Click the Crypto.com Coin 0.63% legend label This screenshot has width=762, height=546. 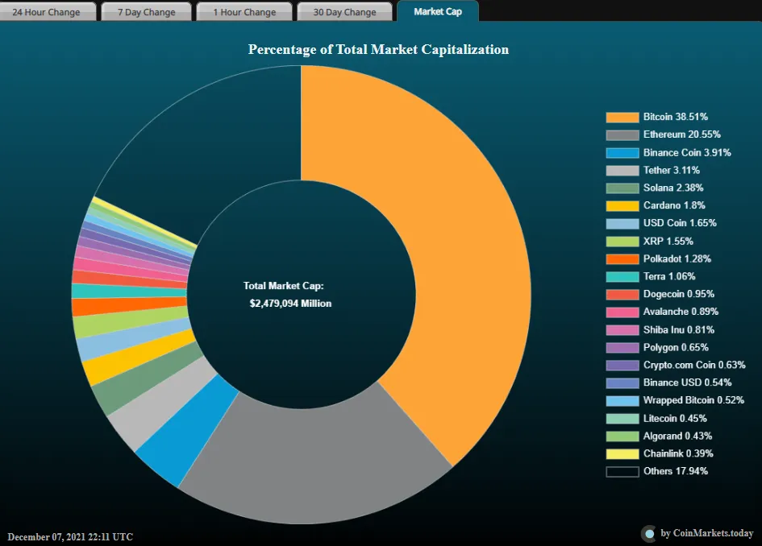pyautogui.click(x=694, y=365)
